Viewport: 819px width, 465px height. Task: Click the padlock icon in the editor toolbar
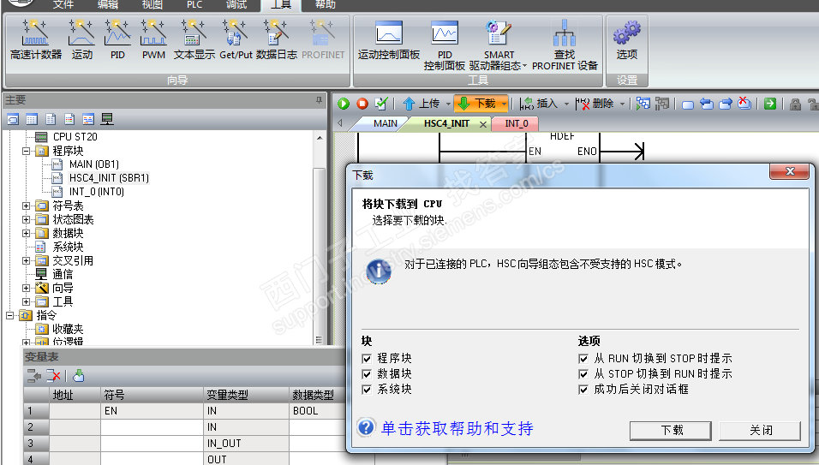795,104
